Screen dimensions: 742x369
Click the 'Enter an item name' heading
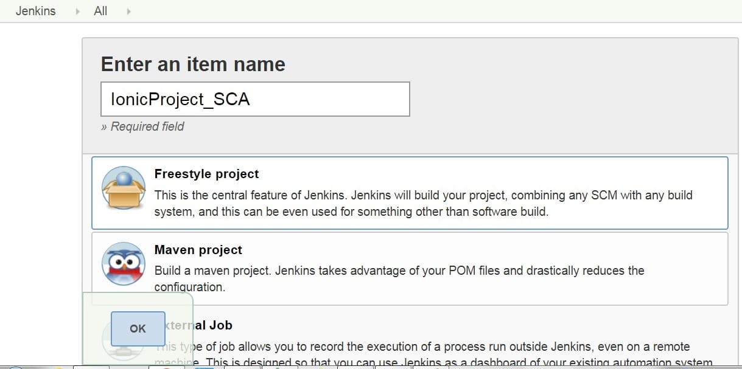click(x=193, y=64)
